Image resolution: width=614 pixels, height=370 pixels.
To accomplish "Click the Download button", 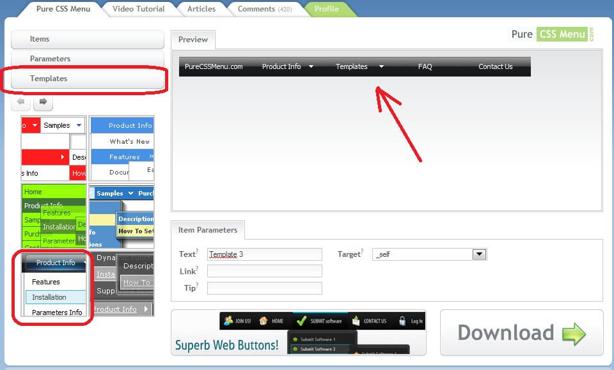I will coord(522,332).
